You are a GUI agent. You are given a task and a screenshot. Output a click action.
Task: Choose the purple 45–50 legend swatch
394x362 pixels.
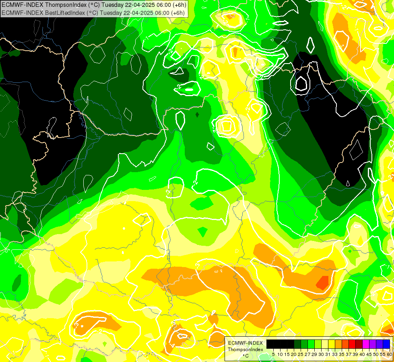[x=373, y=344]
